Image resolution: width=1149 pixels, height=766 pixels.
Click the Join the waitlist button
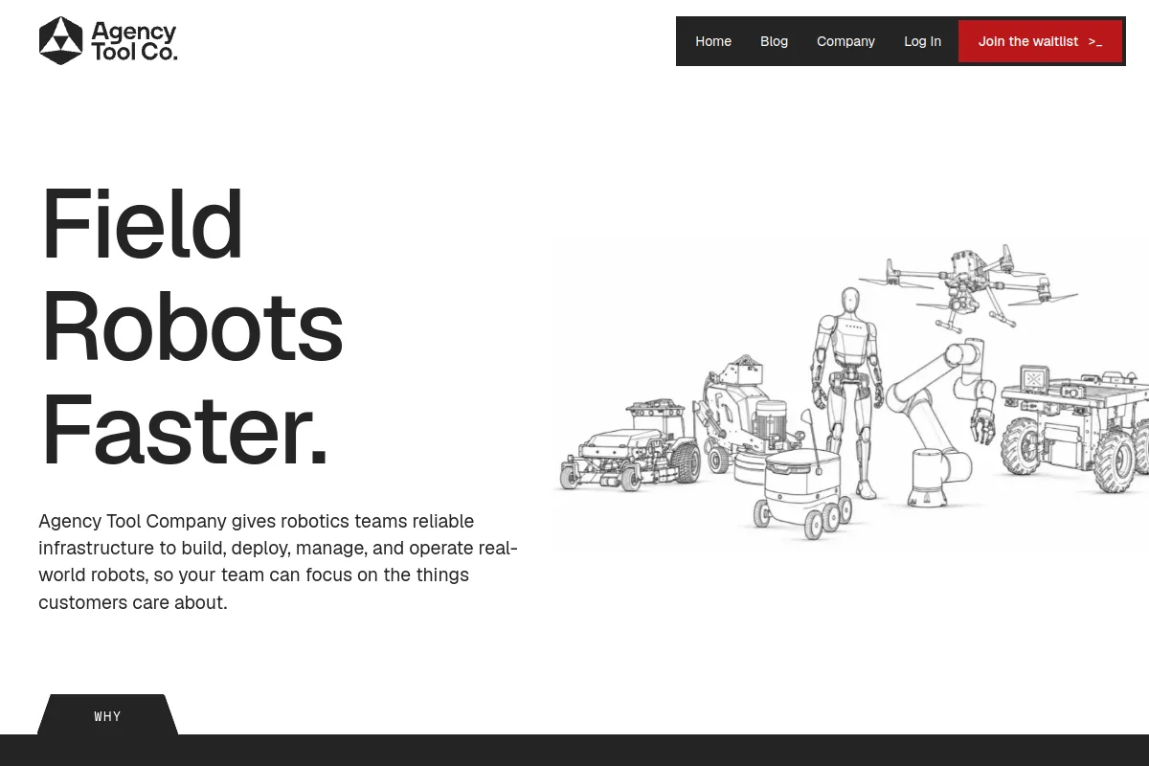tap(1040, 41)
